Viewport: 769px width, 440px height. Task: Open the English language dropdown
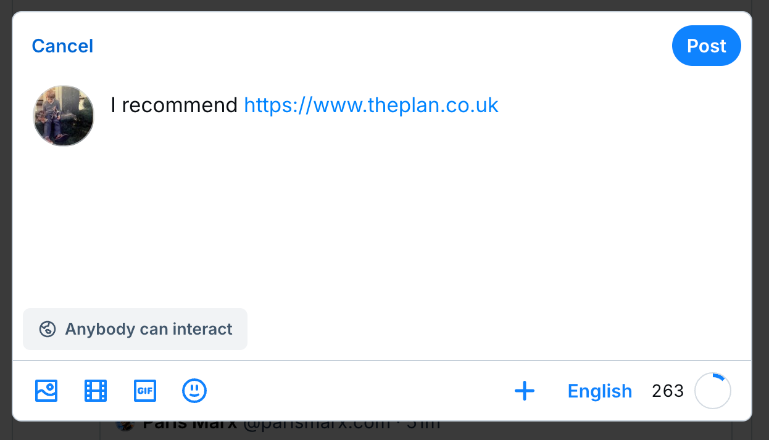599,391
